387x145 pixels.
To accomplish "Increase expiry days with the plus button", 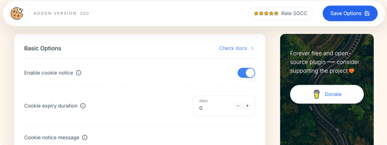I will click(247, 106).
